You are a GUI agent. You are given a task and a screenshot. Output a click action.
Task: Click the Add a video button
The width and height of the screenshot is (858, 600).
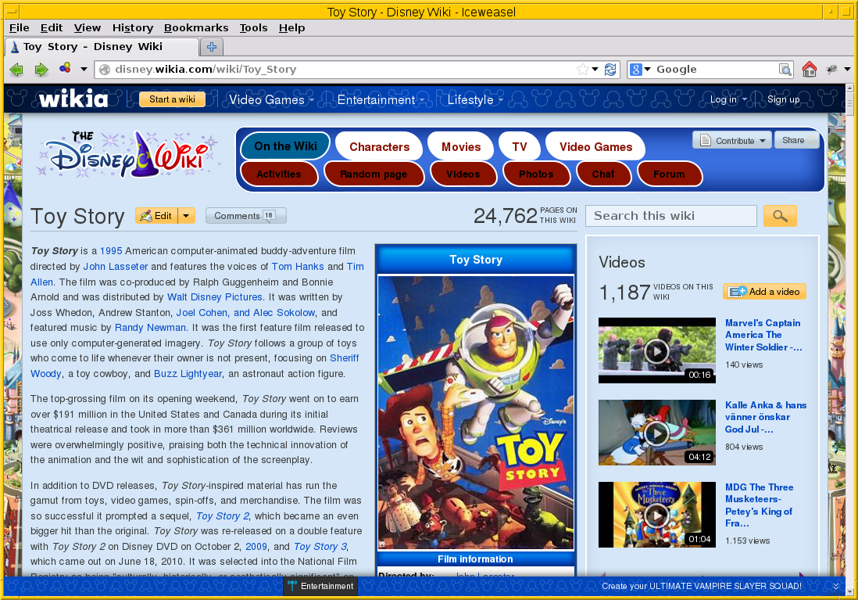pos(764,291)
